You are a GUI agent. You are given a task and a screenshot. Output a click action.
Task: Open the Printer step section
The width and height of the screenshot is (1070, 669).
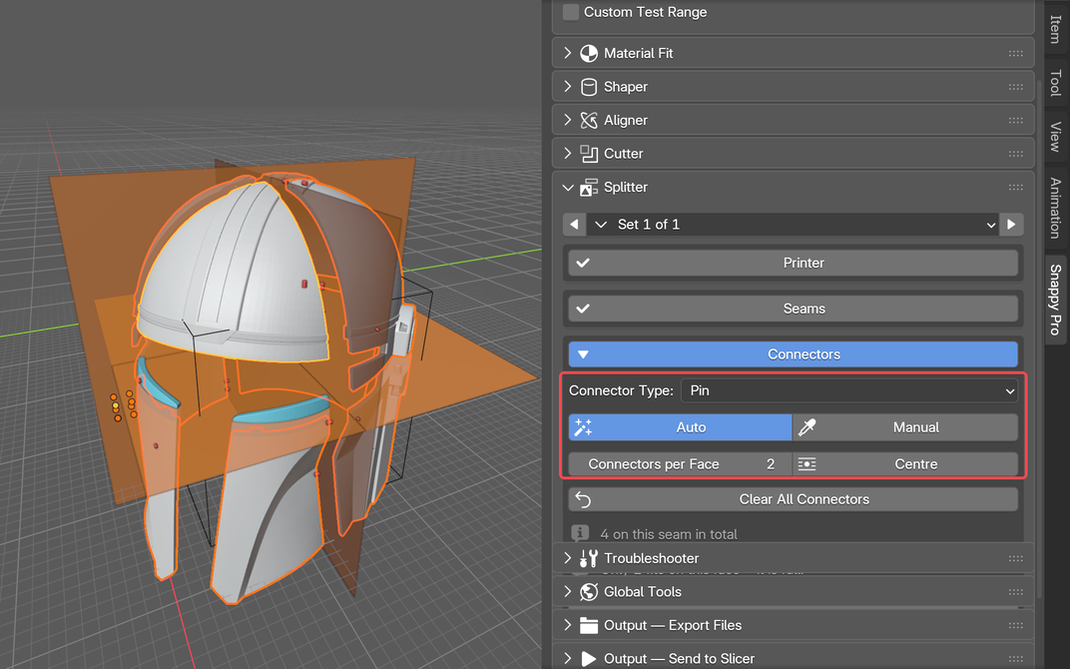(793, 263)
